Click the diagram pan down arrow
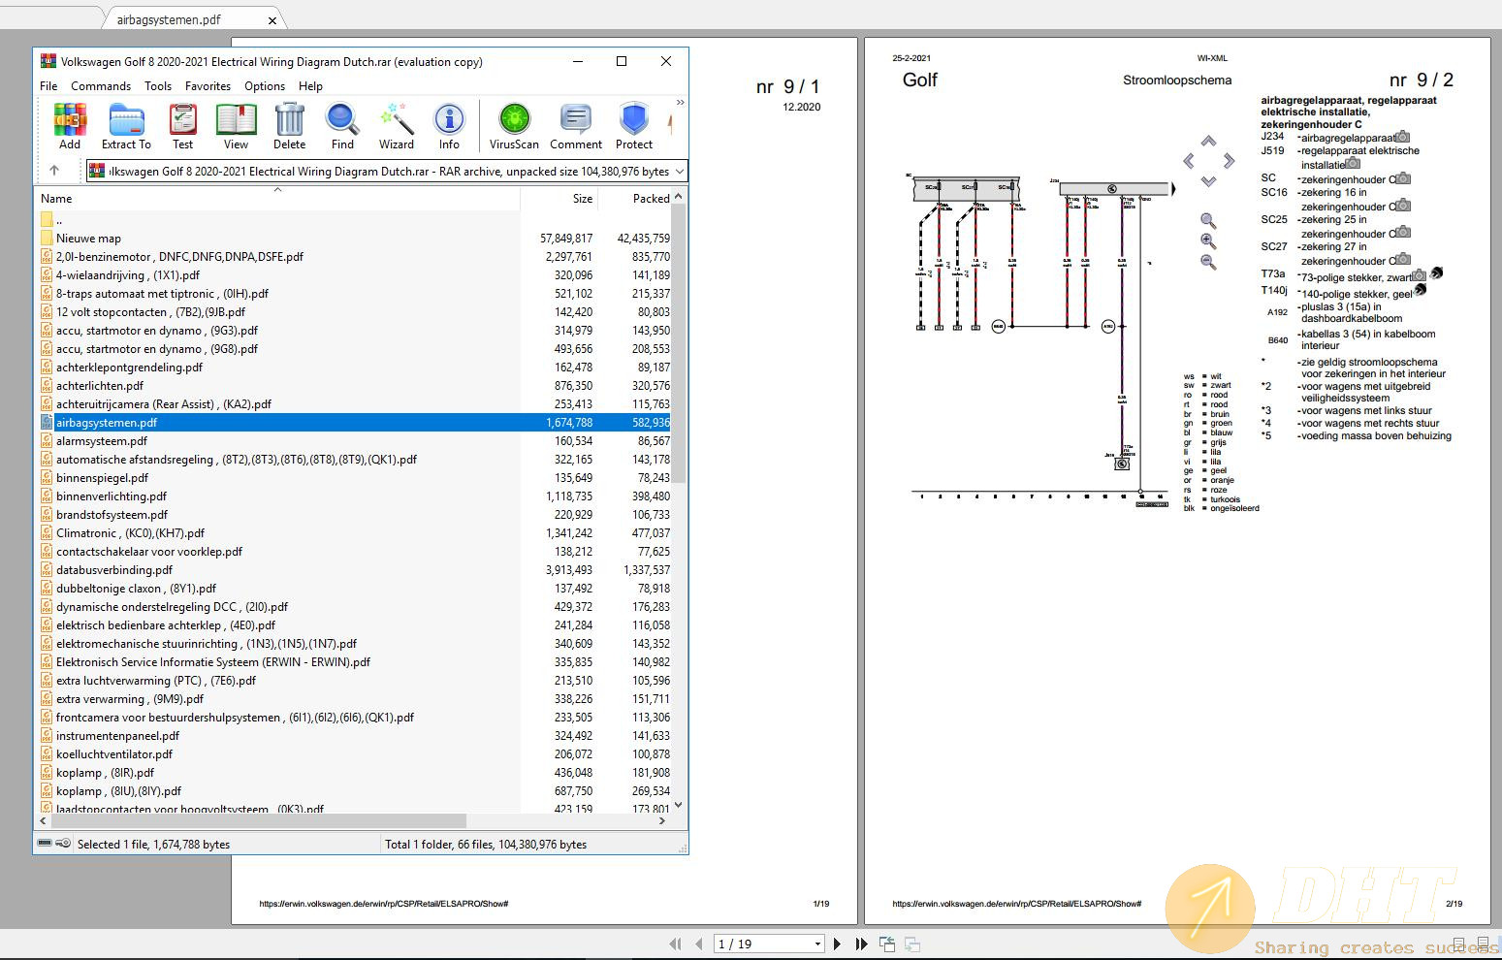 click(1208, 181)
